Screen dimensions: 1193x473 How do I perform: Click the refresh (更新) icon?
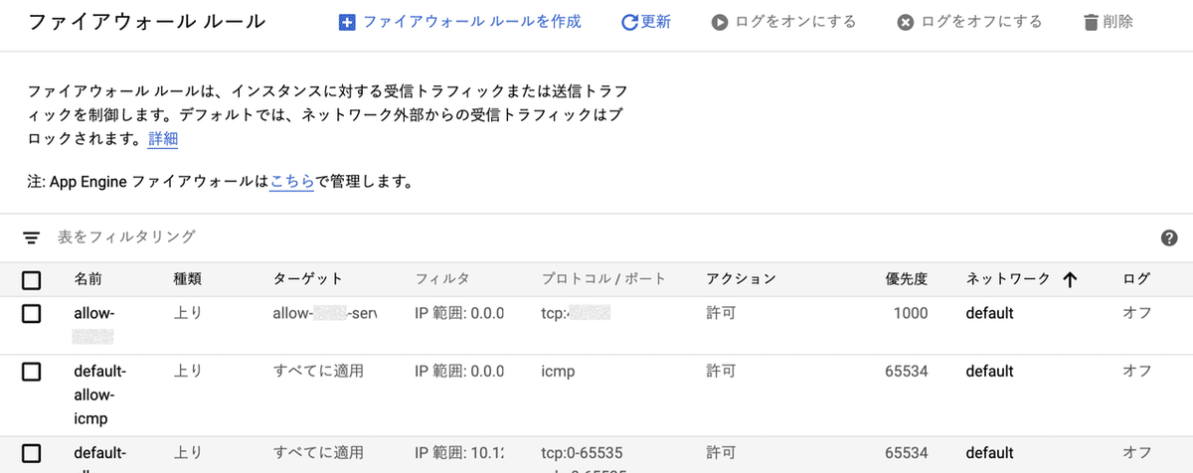tap(628, 22)
